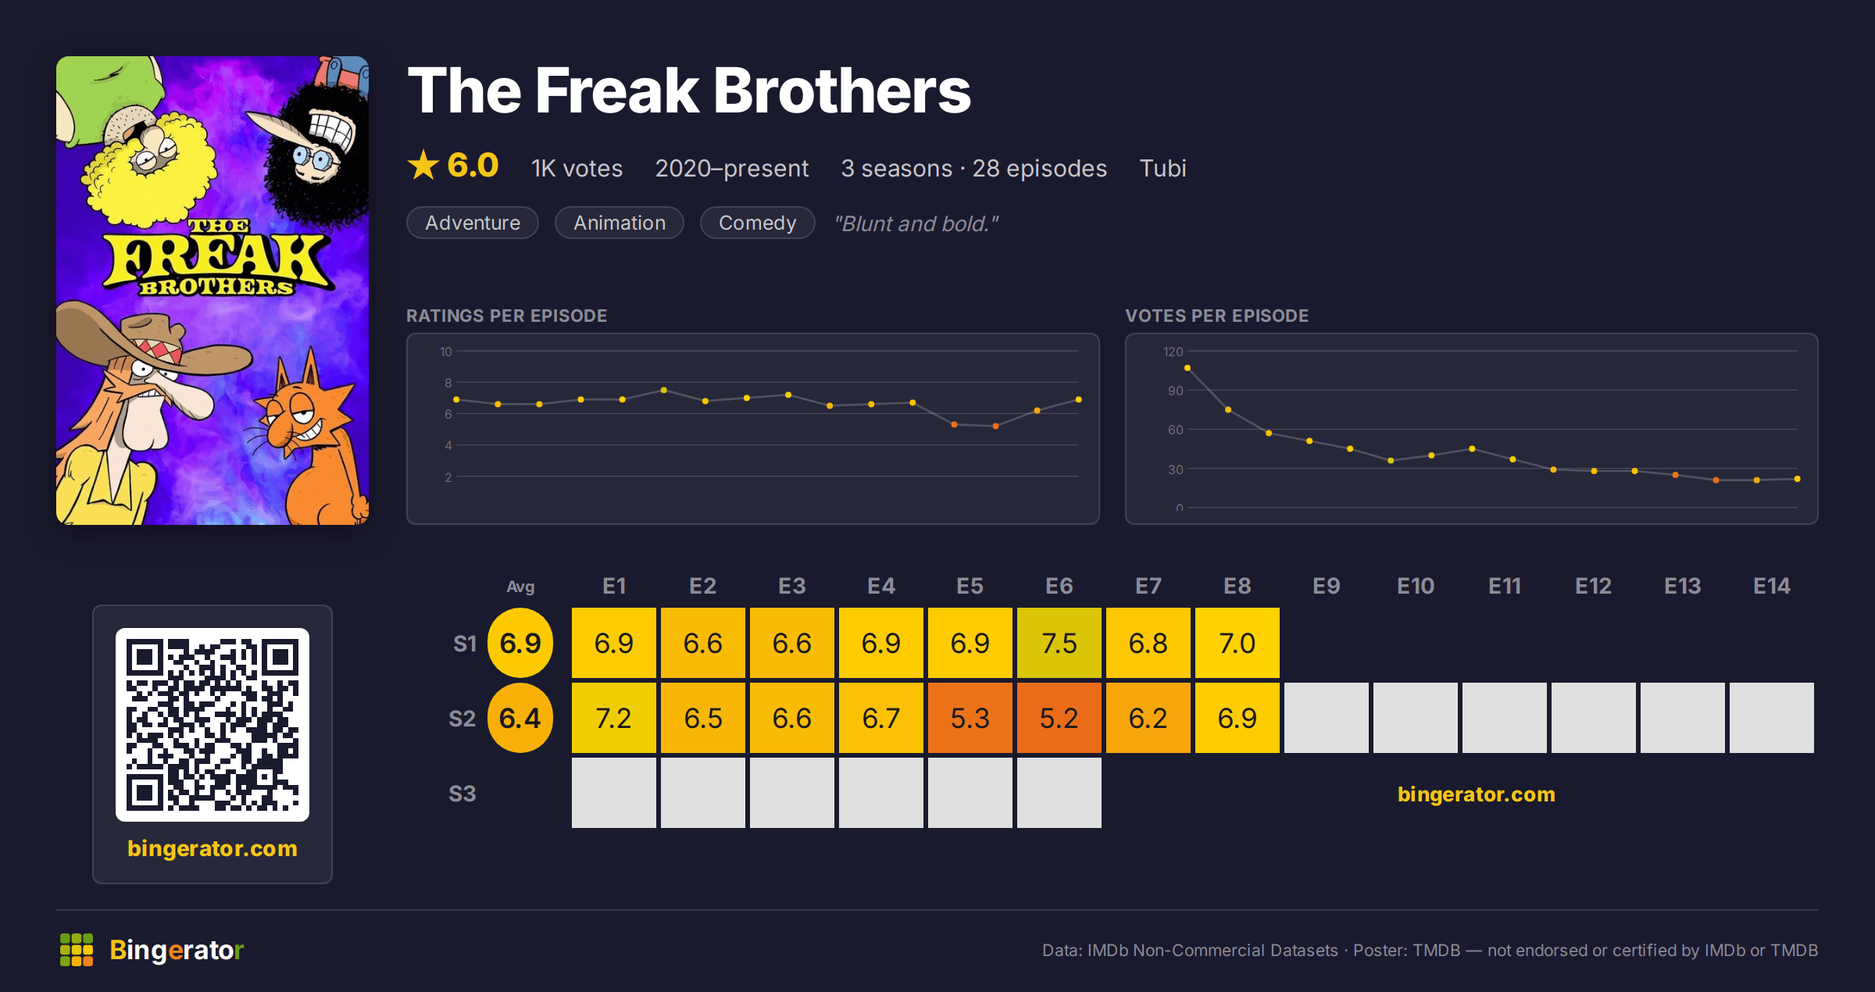Click S2 E1 cell rated 7.2
Viewport: 1875px width, 992px height.
(x=614, y=718)
